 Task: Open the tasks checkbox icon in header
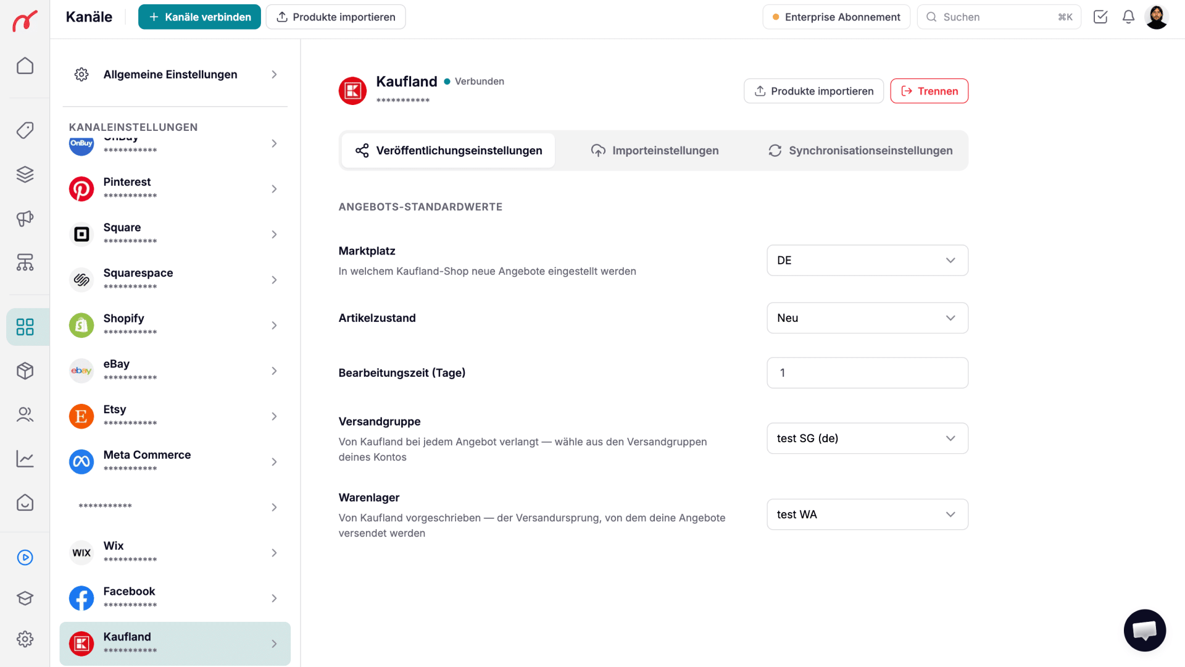pos(1100,17)
